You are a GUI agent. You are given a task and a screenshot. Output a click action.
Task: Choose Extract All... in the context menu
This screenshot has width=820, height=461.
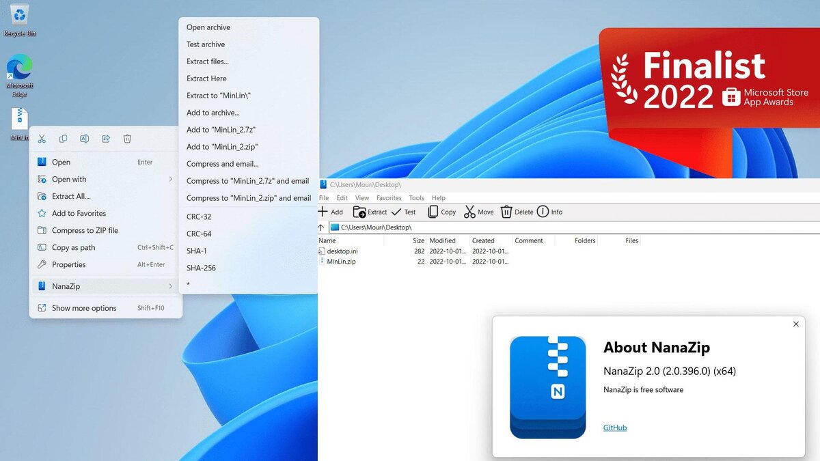coord(106,196)
